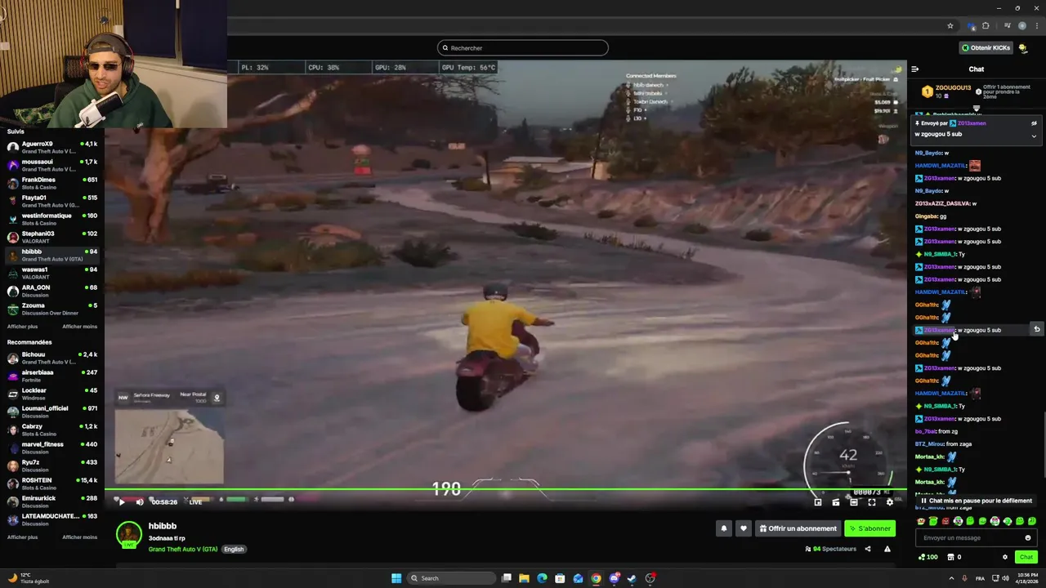The width and height of the screenshot is (1046, 588).
Task: Send message with green Chat button
Action: [1026, 557]
